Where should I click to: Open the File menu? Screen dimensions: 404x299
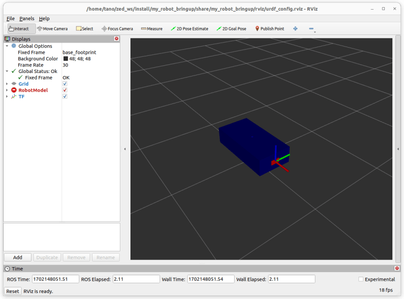(x=11, y=19)
